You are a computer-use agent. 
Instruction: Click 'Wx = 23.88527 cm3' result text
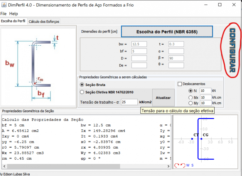pyautogui.click(x=23, y=153)
